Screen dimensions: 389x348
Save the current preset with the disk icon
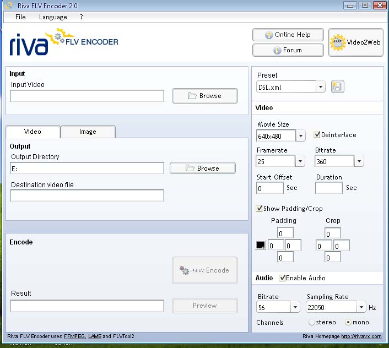point(337,86)
